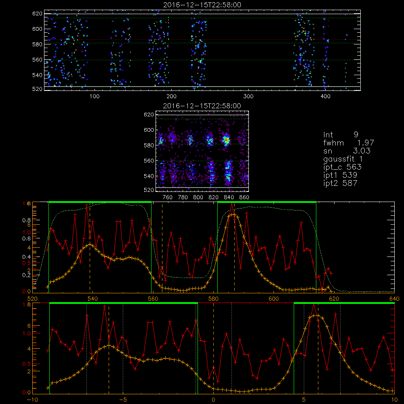This screenshot has width=404, height=404.
Task: Select the 'gaussfit 1' readout
Action: (x=343, y=159)
